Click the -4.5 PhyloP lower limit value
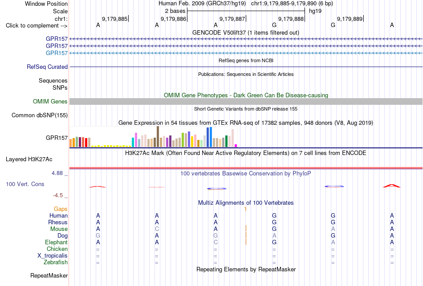 (x=58, y=195)
